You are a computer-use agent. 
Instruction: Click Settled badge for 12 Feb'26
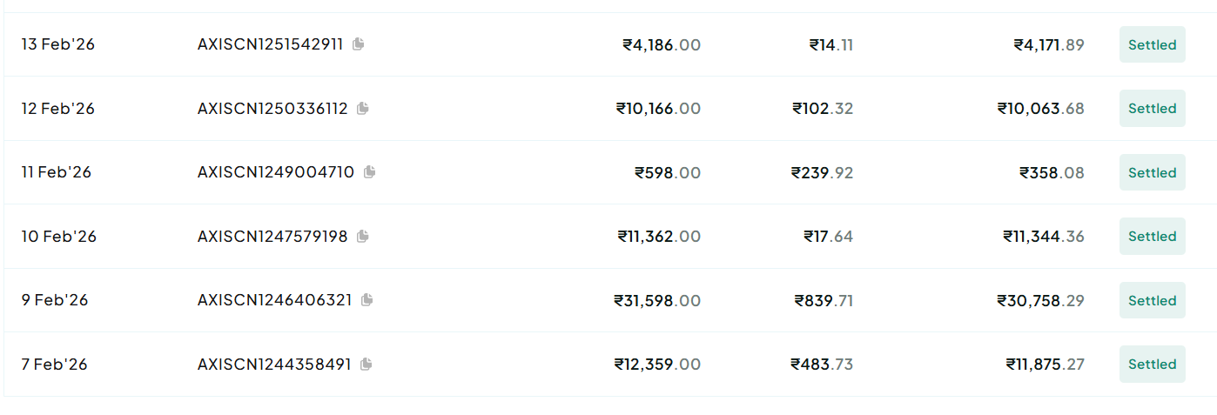[1152, 109]
